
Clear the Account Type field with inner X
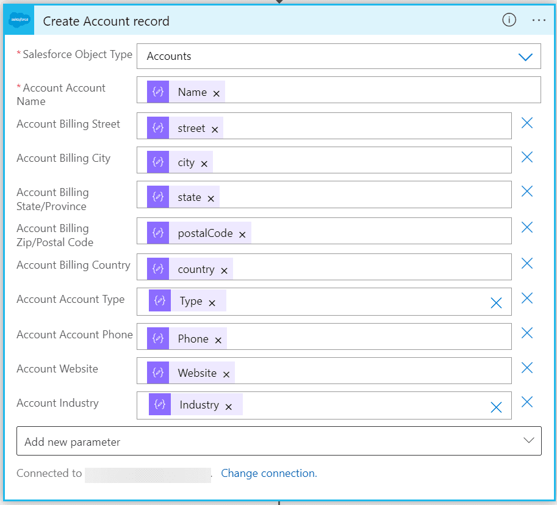(496, 303)
